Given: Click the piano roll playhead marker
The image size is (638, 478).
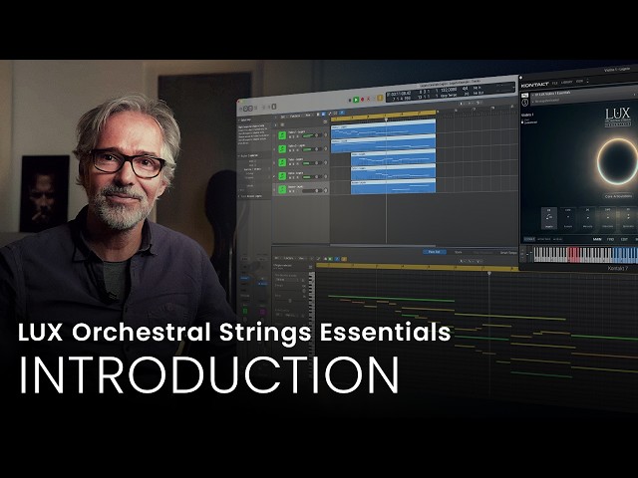Looking at the screenshot, I should [489, 273].
